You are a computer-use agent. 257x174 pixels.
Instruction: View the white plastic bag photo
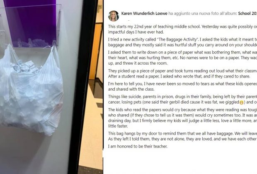(x=31, y=90)
